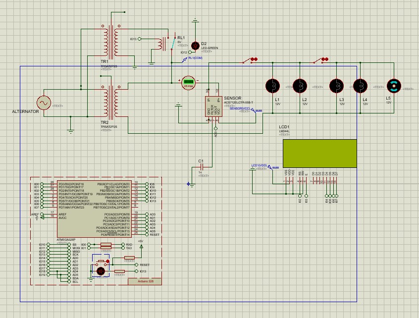
Task: Select the ATMEGA328P microcontroller chip body
Action: [x=94, y=208]
